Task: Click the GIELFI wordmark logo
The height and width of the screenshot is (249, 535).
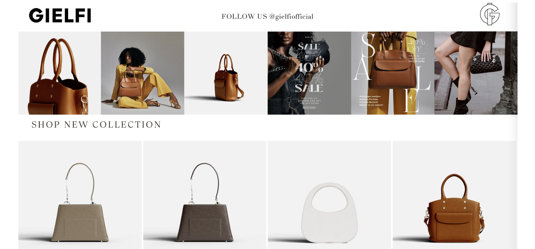Action: tap(60, 16)
